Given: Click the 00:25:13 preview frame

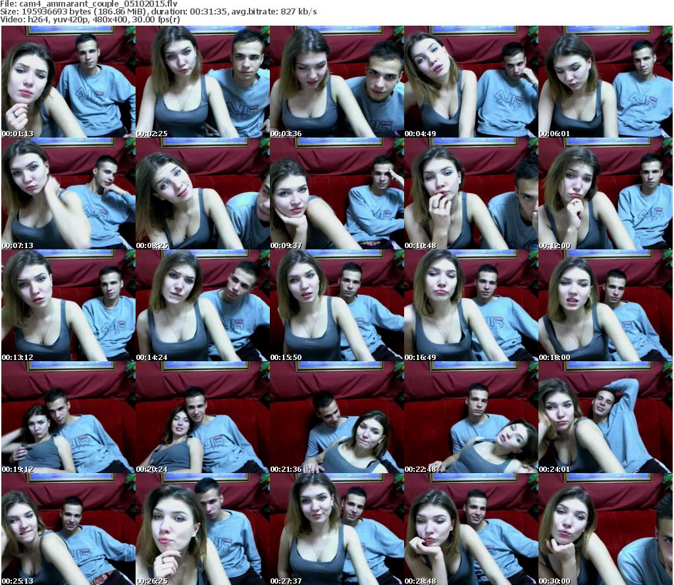Looking at the screenshot, I should click(68, 529).
